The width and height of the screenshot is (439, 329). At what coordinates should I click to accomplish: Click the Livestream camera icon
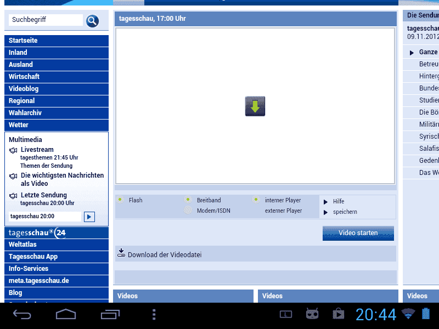pos(13,150)
